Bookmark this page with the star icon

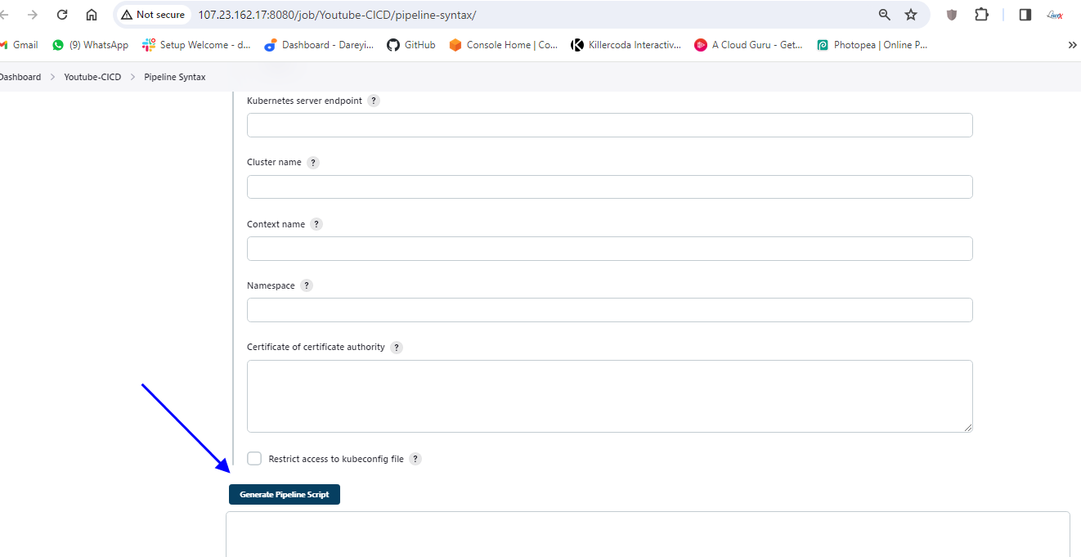(x=911, y=15)
